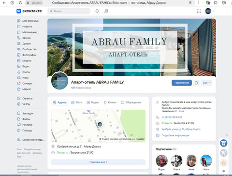Screen dimensions: 232x176
Task: Open Список мест отдыха sidebar link
Action: (x=31, y=140)
